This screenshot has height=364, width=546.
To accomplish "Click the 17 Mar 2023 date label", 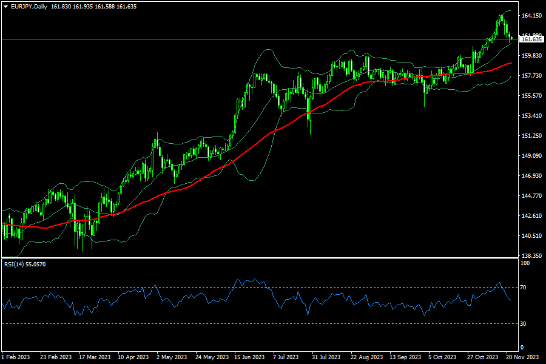I will pyautogui.click(x=95, y=357).
